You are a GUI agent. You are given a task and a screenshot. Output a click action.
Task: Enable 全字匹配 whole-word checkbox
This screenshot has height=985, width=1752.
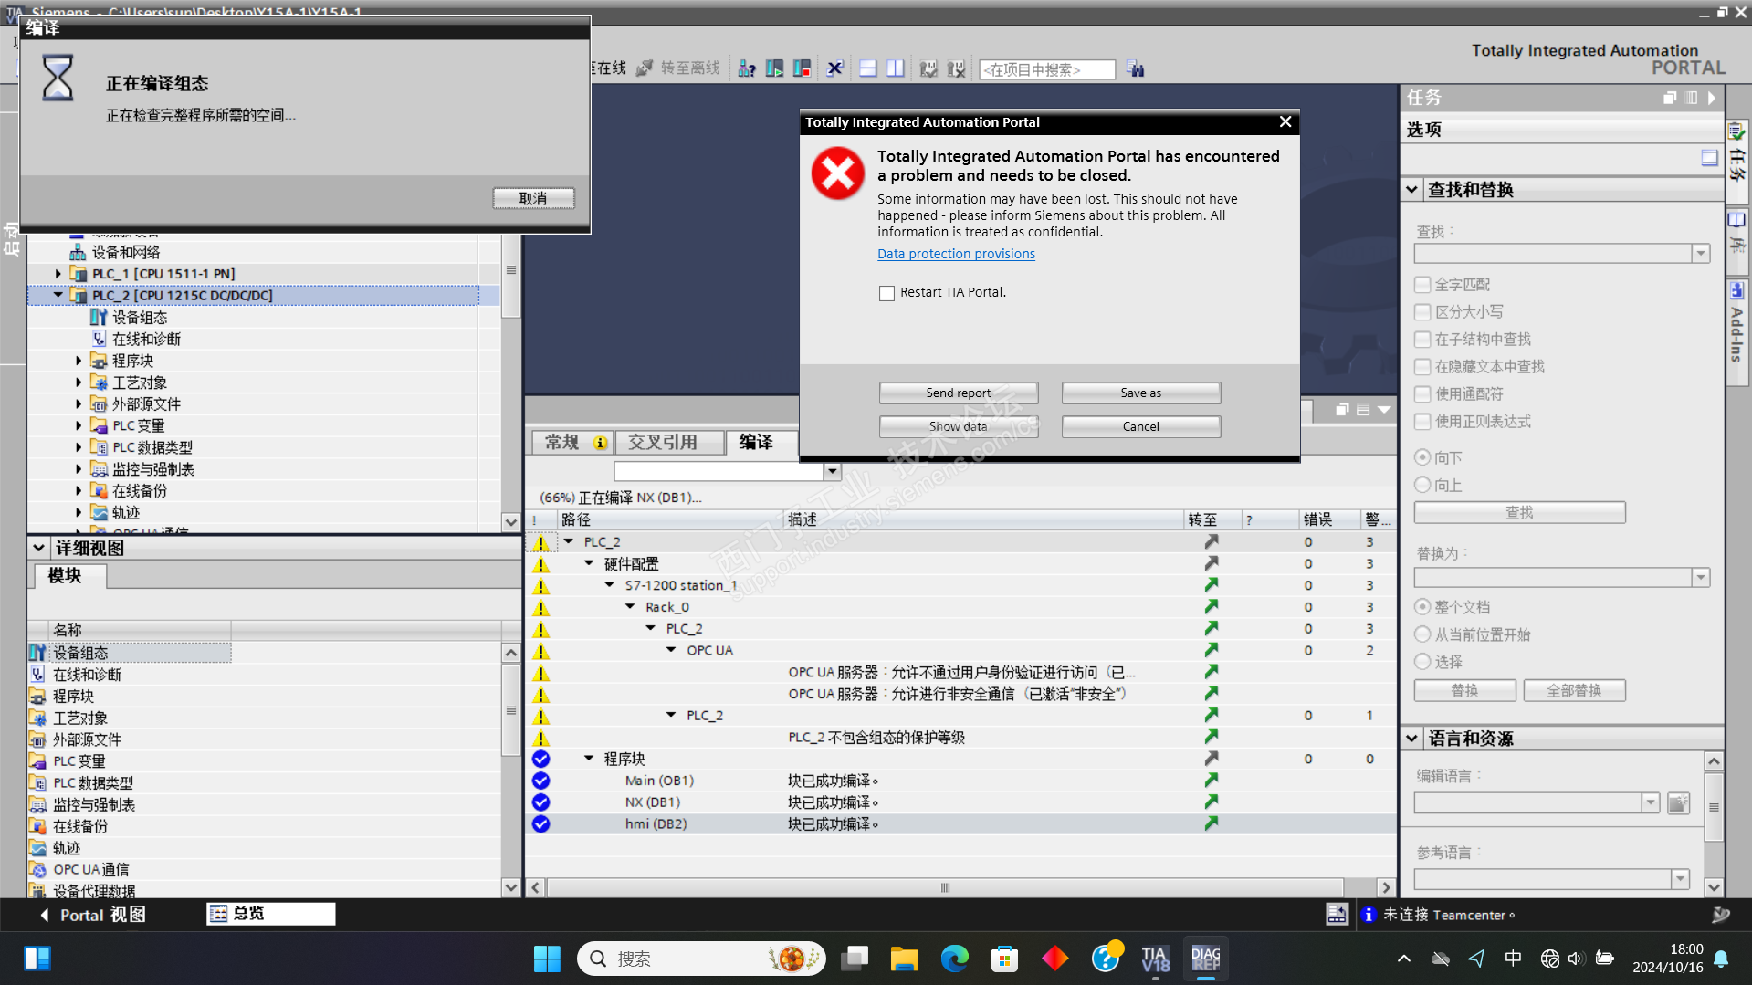coord(1422,285)
